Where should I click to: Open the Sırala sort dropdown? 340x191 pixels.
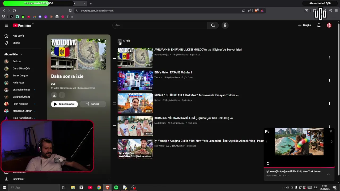click(x=124, y=41)
